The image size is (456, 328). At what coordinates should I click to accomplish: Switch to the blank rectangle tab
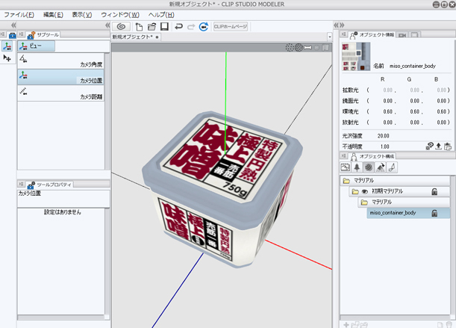point(415,35)
